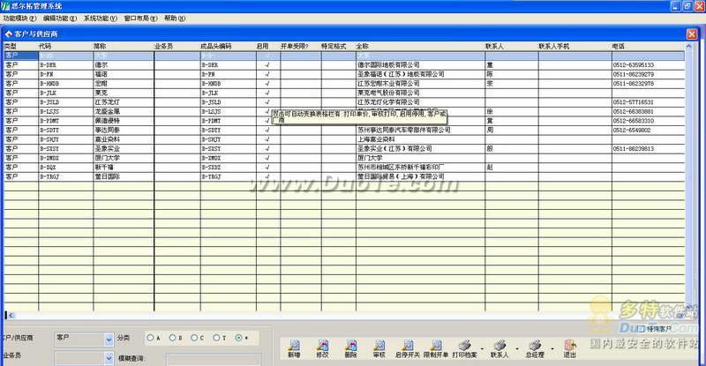
Task: Select the category B radio button
Action: (x=171, y=338)
